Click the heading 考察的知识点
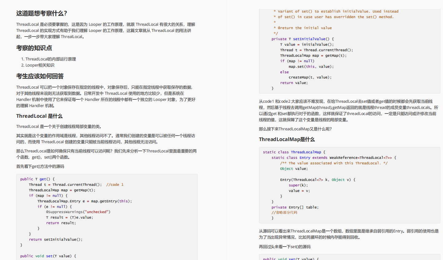The image size is (443, 260). (x=34, y=48)
